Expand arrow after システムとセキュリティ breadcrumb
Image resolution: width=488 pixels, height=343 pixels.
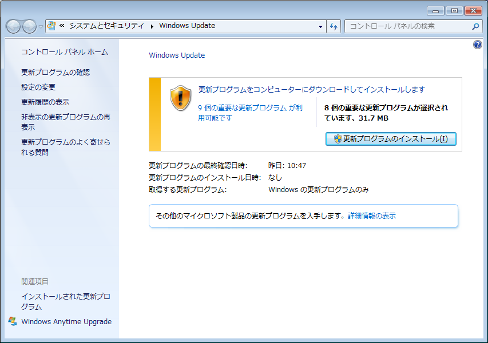point(152,26)
